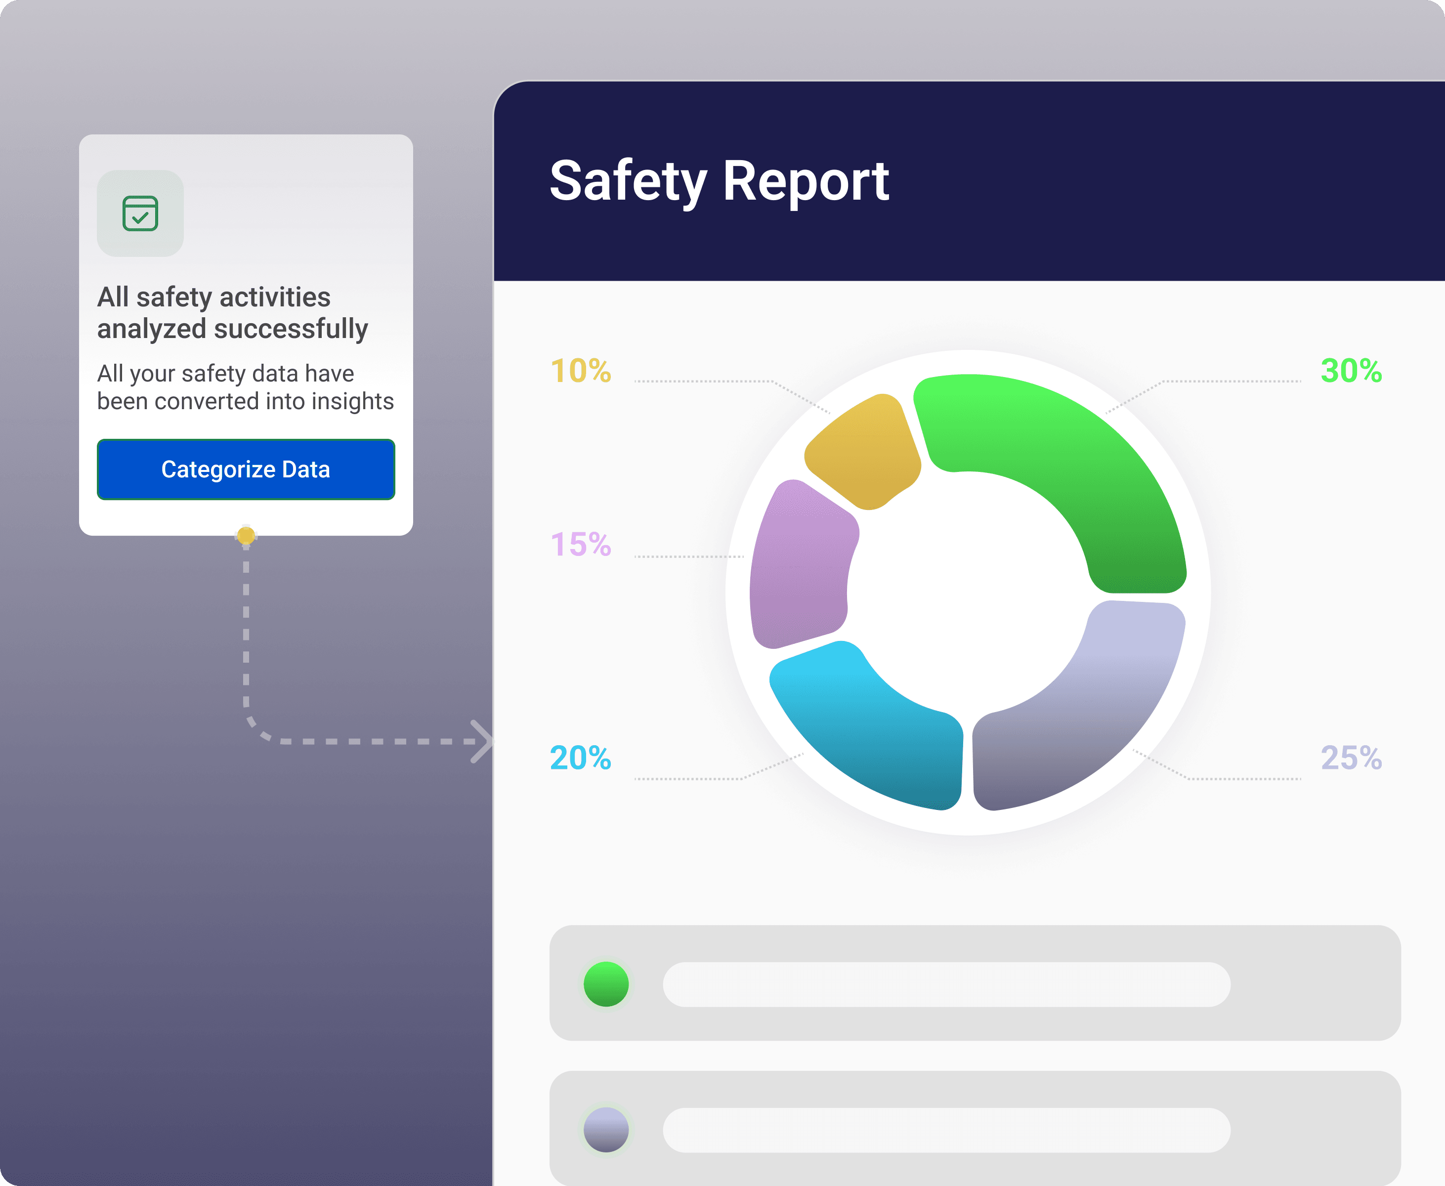Click the 15% label
The image size is (1445, 1186).
tap(581, 545)
